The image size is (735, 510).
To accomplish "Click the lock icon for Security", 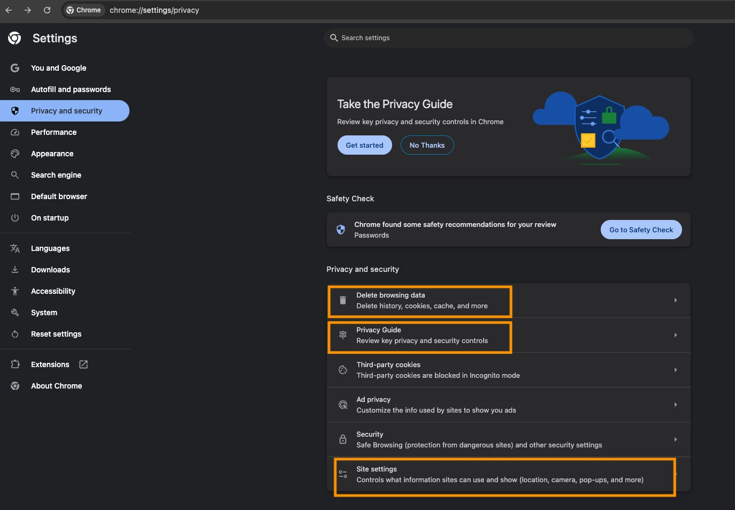I will coord(343,439).
